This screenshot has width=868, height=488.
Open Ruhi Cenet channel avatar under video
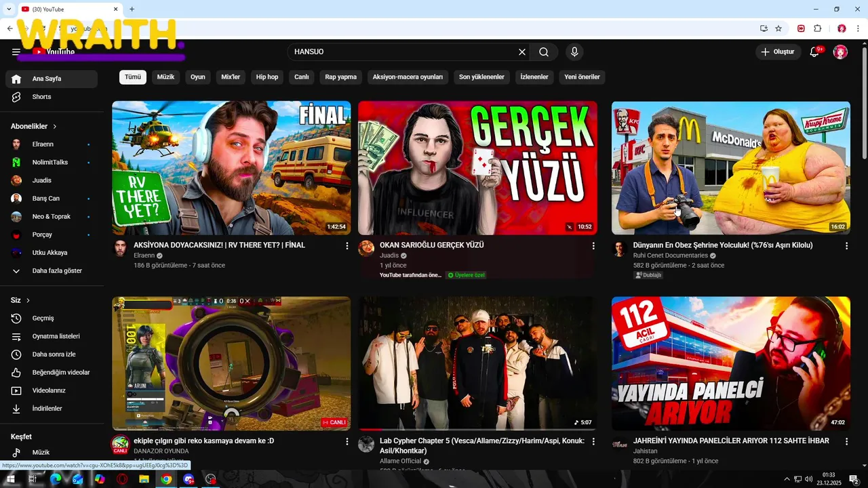coord(620,248)
